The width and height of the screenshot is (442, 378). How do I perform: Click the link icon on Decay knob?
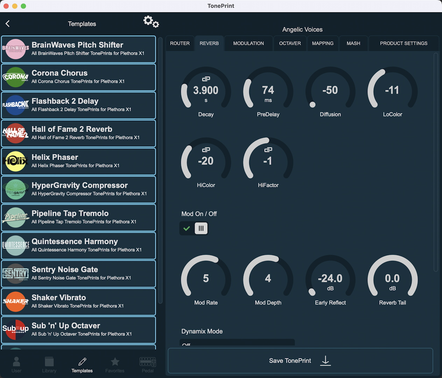[206, 79]
